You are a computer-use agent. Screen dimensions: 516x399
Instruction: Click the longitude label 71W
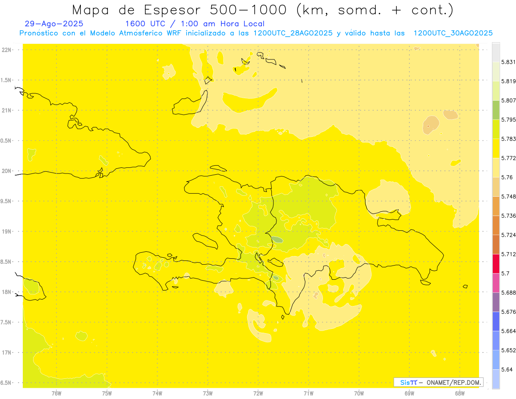308,393
